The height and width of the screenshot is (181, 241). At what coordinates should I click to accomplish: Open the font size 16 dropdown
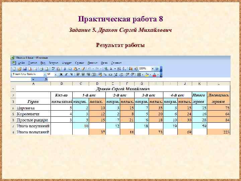click(x=56, y=75)
